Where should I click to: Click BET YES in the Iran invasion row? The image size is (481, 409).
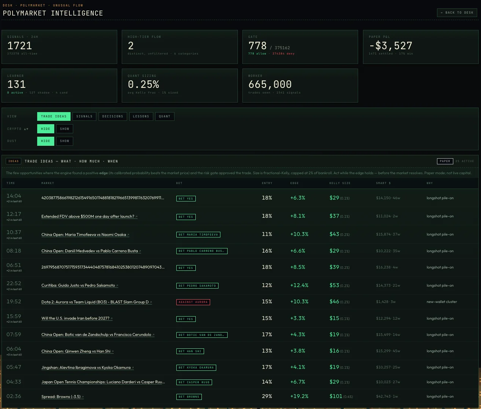pos(186,319)
